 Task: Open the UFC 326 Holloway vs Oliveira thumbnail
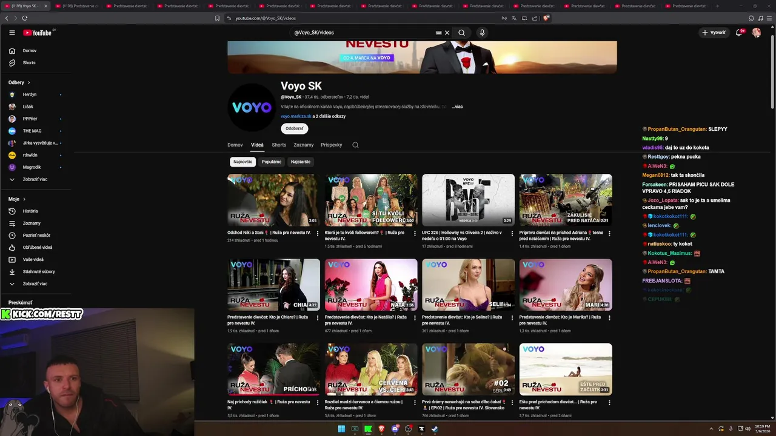468,200
